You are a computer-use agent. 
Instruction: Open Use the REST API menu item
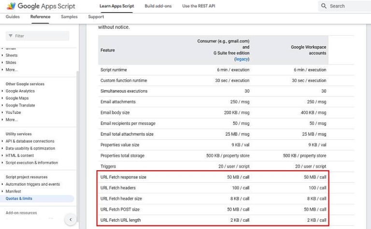coord(200,6)
